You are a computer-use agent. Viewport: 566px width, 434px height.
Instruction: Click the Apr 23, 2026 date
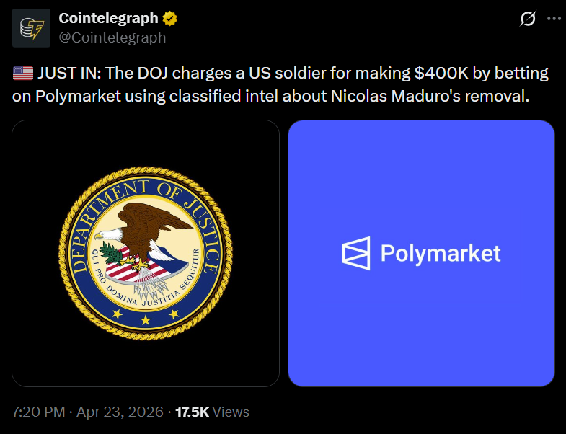[119, 412]
